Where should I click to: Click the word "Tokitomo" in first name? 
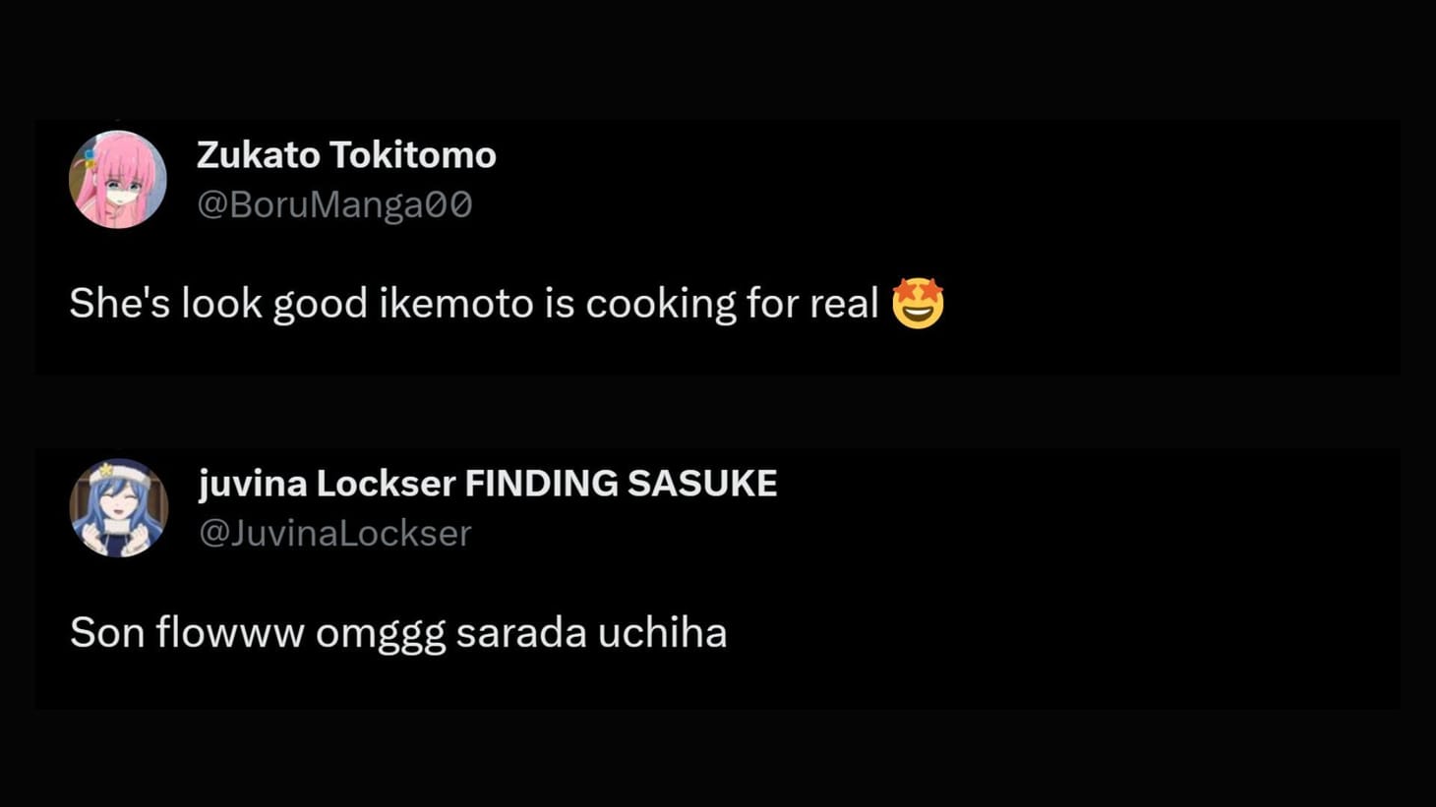click(412, 155)
